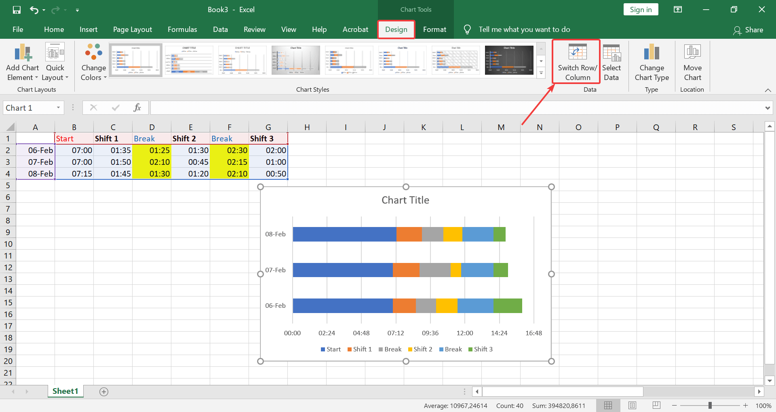Expand the Chart Styles gallery

coord(541,73)
